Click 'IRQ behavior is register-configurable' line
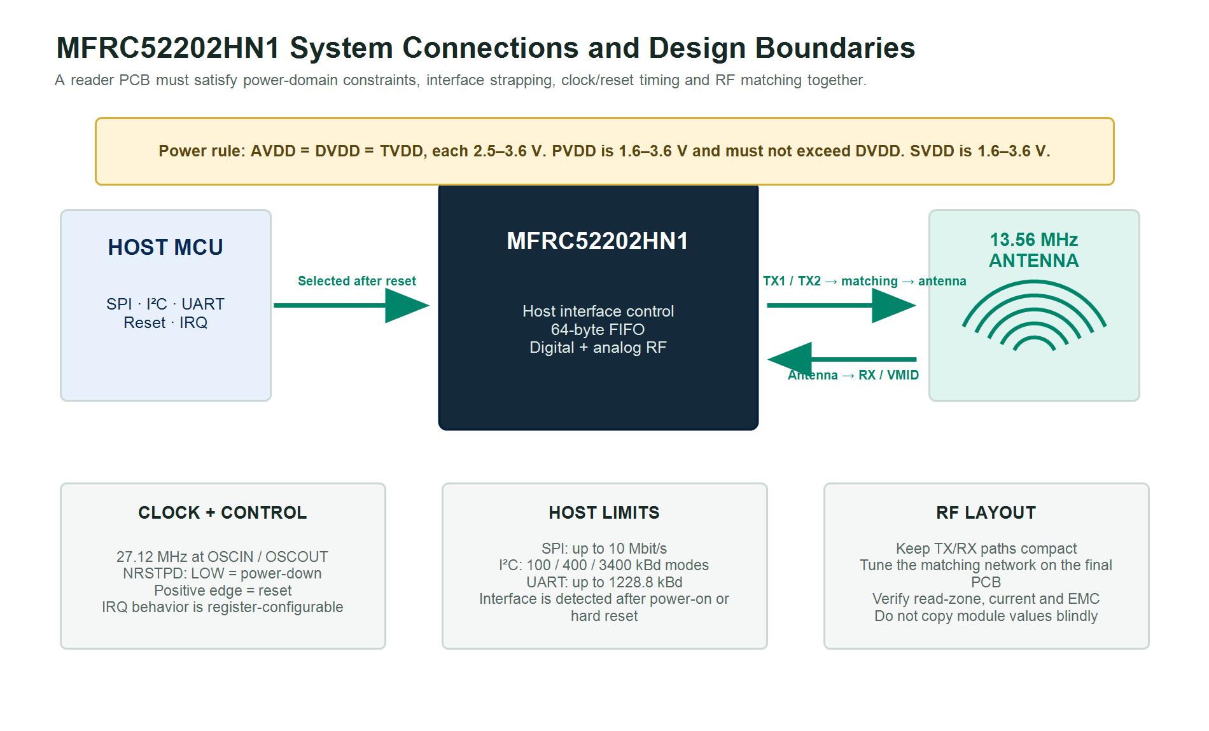The height and width of the screenshot is (731, 1209). click(x=223, y=607)
